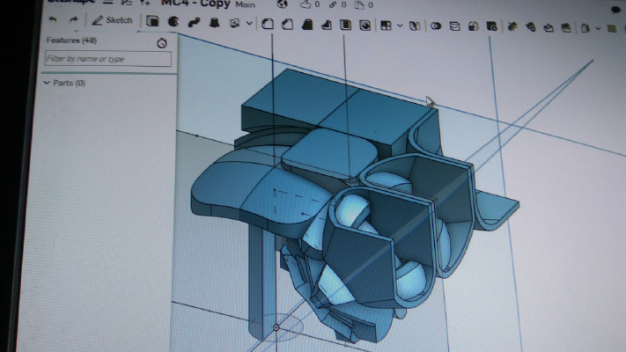
Task: Like the document with thumbs-up icon
Action: (x=306, y=4)
